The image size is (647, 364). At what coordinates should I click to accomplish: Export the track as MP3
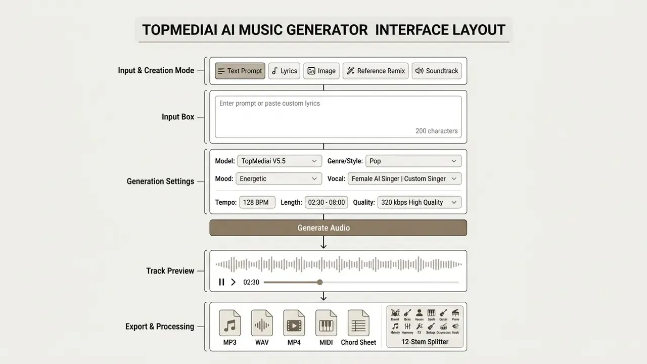[x=230, y=323]
